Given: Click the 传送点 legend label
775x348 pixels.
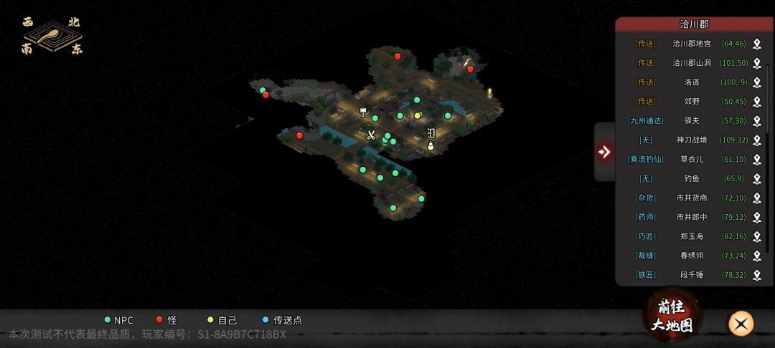Looking at the screenshot, I should pos(288,320).
